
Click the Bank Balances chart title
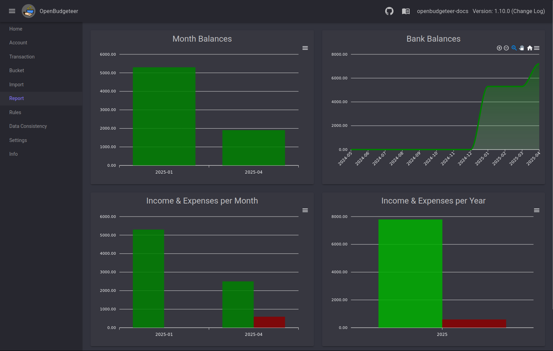[433, 39]
